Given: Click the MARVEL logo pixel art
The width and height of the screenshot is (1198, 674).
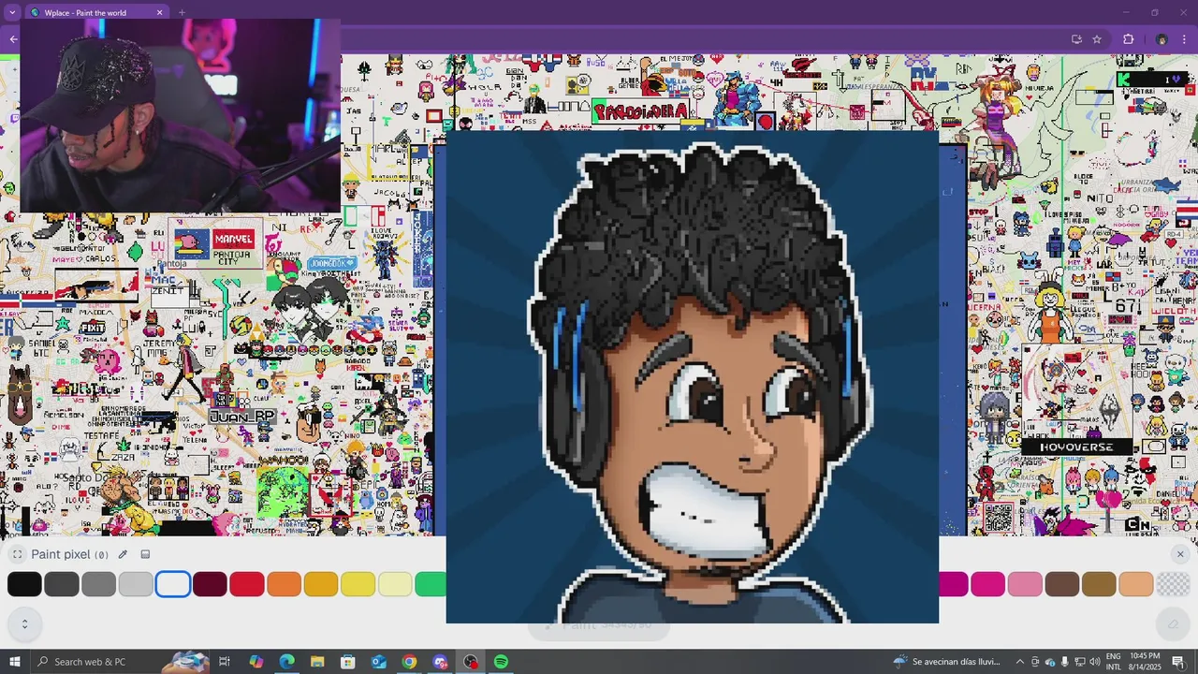Looking at the screenshot, I should pyautogui.click(x=233, y=240).
